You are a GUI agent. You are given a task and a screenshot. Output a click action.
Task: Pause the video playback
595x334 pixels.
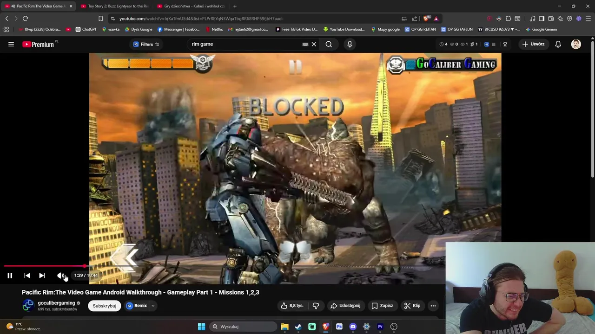click(10, 276)
